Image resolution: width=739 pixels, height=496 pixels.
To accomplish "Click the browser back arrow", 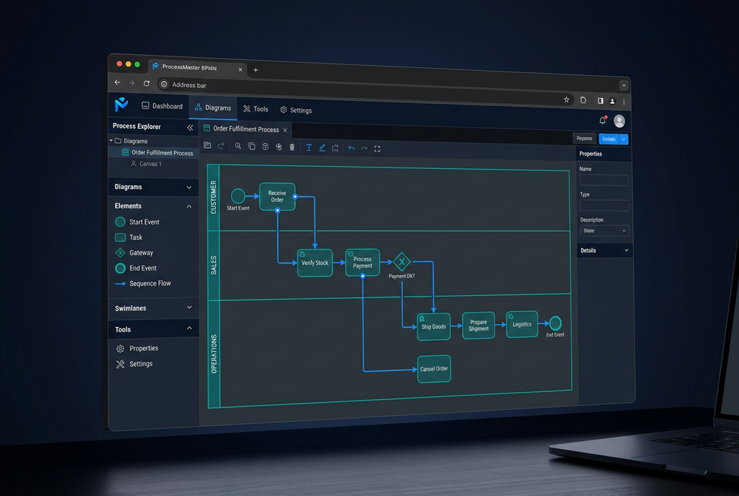I will tap(118, 82).
